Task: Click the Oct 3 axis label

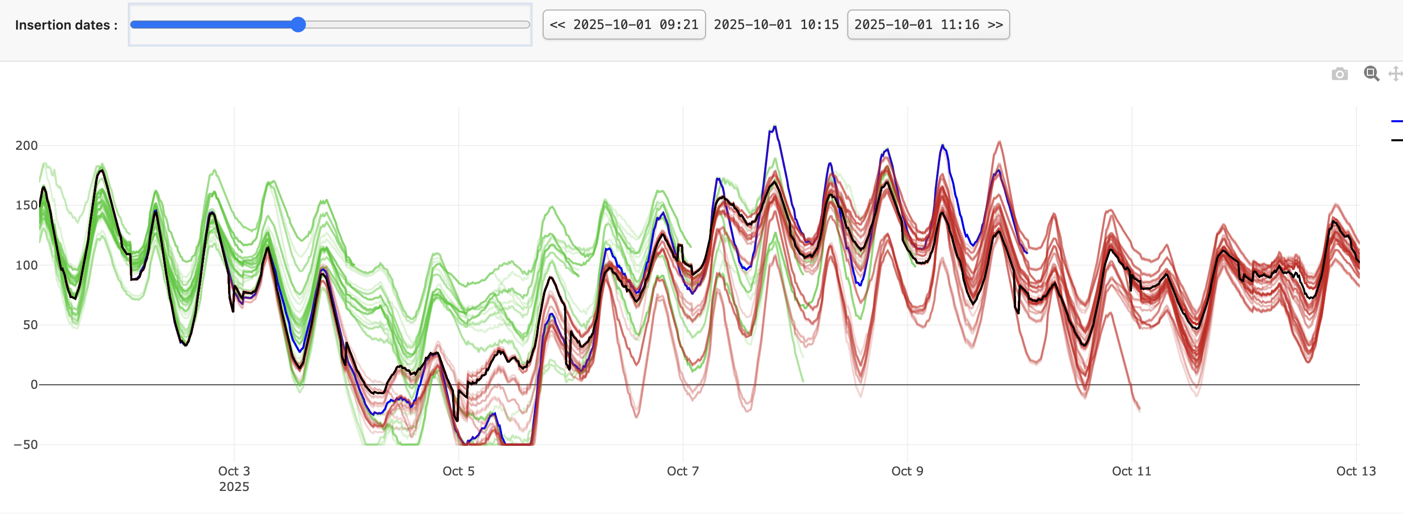Action: pyautogui.click(x=233, y=471)
